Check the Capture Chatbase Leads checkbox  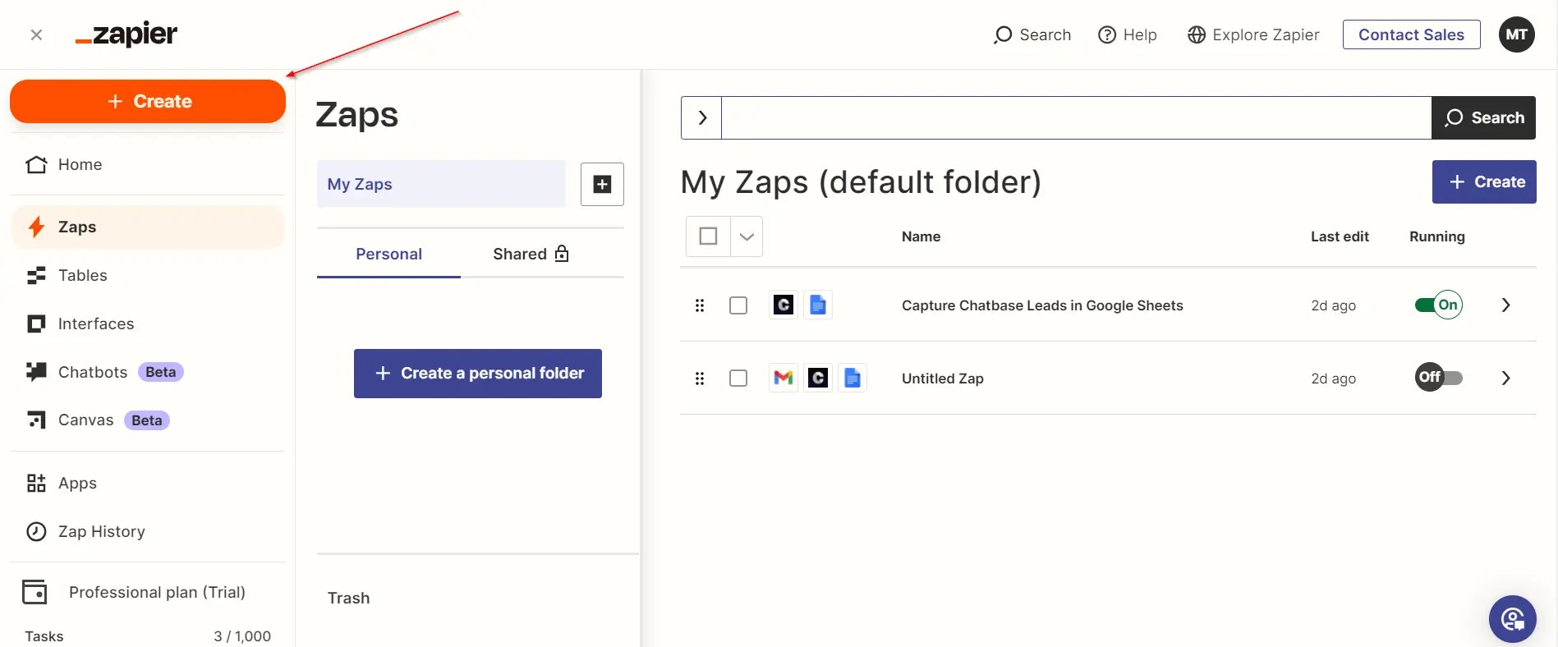click(x=738, y=305)
